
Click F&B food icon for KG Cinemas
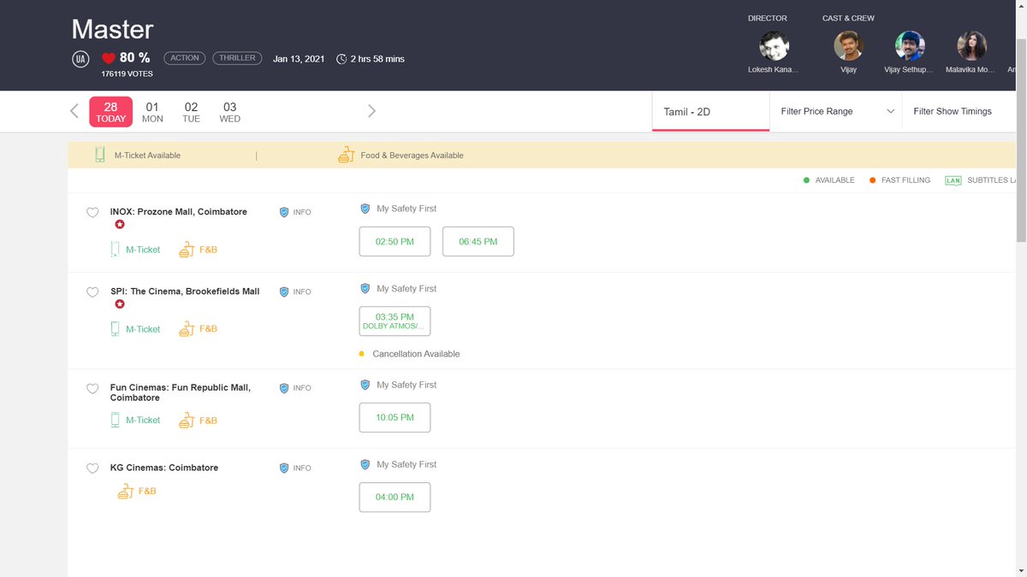tap(125, 492)
